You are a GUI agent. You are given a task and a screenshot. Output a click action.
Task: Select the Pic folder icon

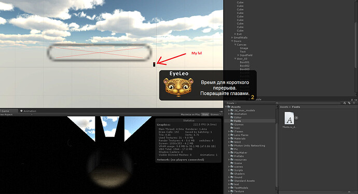232,149
